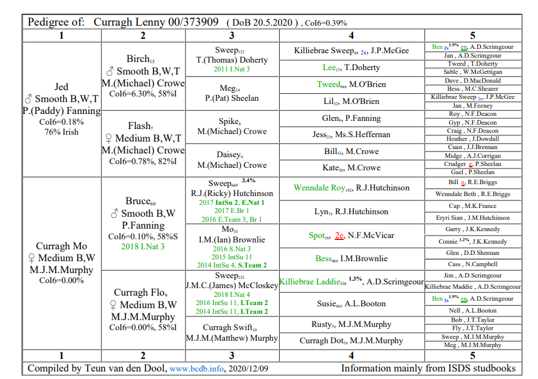Viewport: 538px width, 379px height.
Task: Click column 5 header at top
Action: [x=473, y=36]
